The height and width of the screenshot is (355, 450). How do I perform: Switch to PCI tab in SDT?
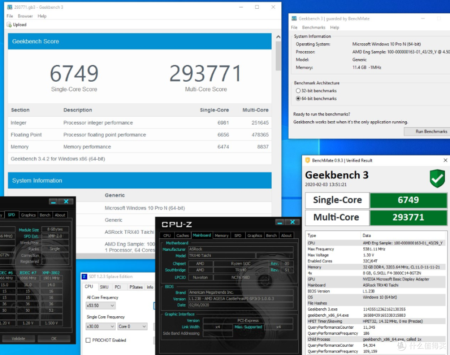pyautogui.click(x=117, y=287)
